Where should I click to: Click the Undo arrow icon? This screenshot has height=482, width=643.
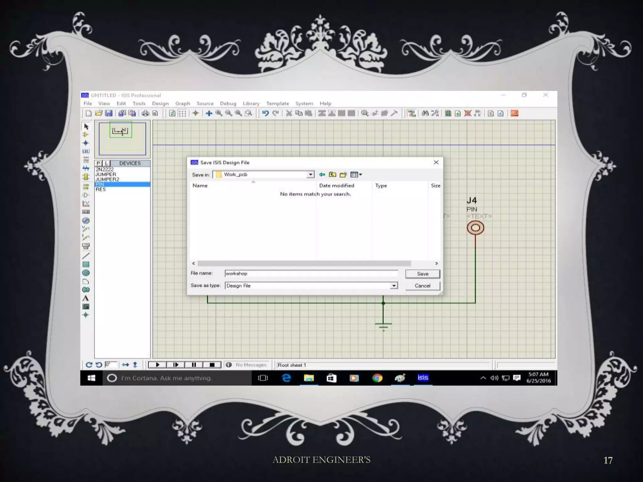coord(265,113)
